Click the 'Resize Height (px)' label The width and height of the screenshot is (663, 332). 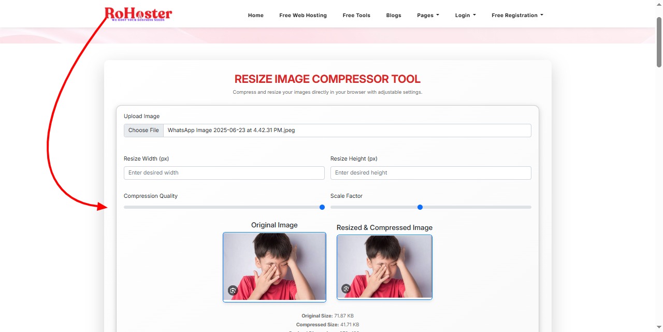[x=354, y=159]
